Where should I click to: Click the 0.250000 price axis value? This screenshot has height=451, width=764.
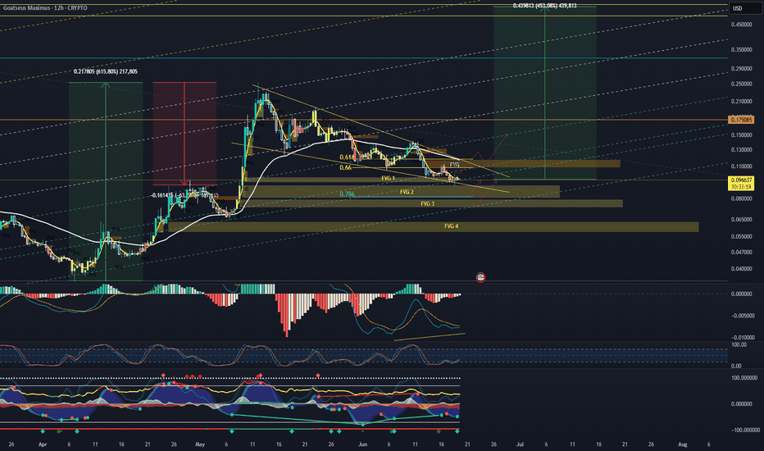tap(741, 84)
